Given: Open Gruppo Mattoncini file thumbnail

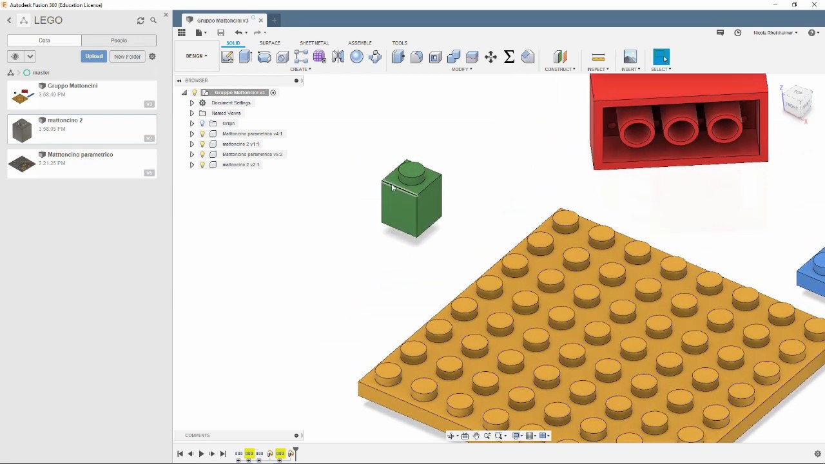Looking at the screenshot, I should (23, 95).
